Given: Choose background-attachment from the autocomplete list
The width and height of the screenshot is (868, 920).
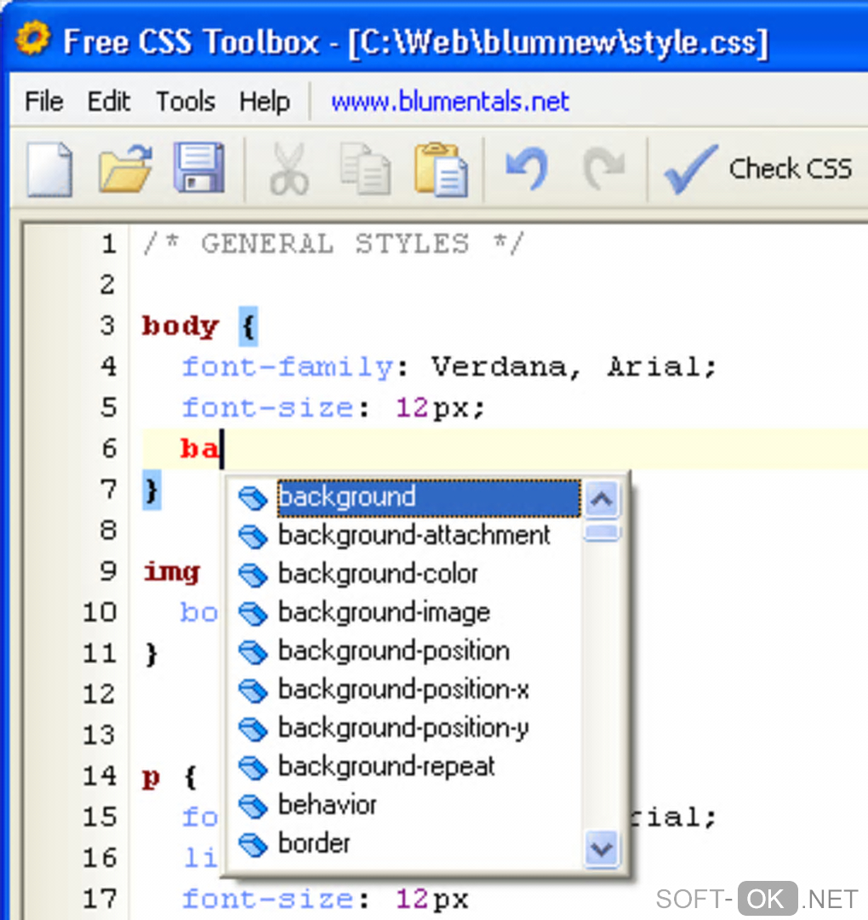Looking at the screenshot, I should pos(414,536).
